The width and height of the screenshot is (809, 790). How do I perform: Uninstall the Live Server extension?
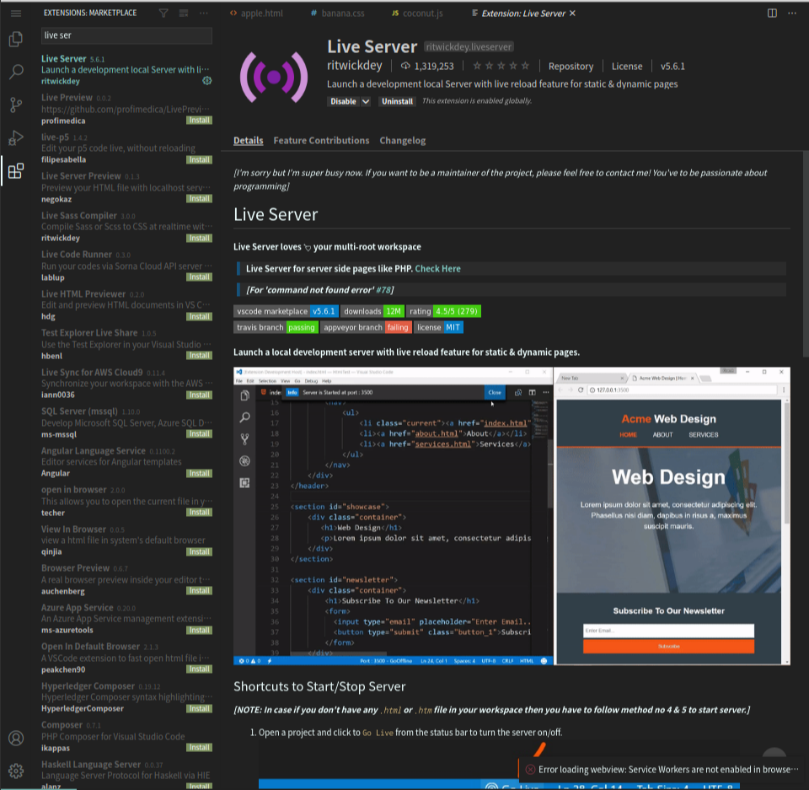pos(397,102)
